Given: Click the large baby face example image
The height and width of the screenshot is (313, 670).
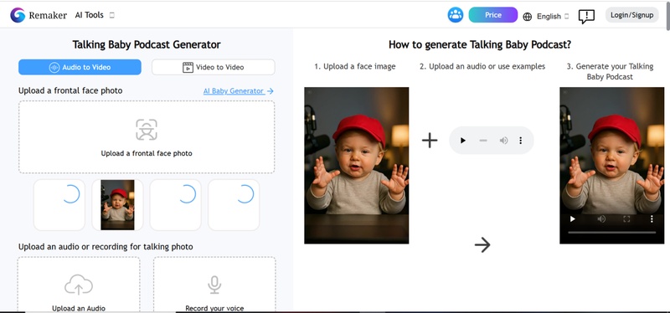Looking at the screenshot, I should point(357,165).
